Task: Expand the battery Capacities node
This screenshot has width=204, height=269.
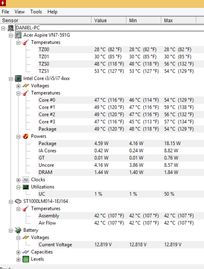Action: tap(18, 252)
